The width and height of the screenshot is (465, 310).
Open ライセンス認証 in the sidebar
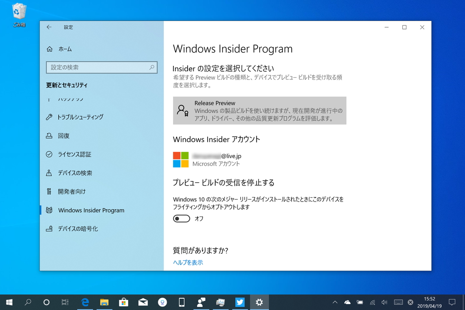point(49,154)
